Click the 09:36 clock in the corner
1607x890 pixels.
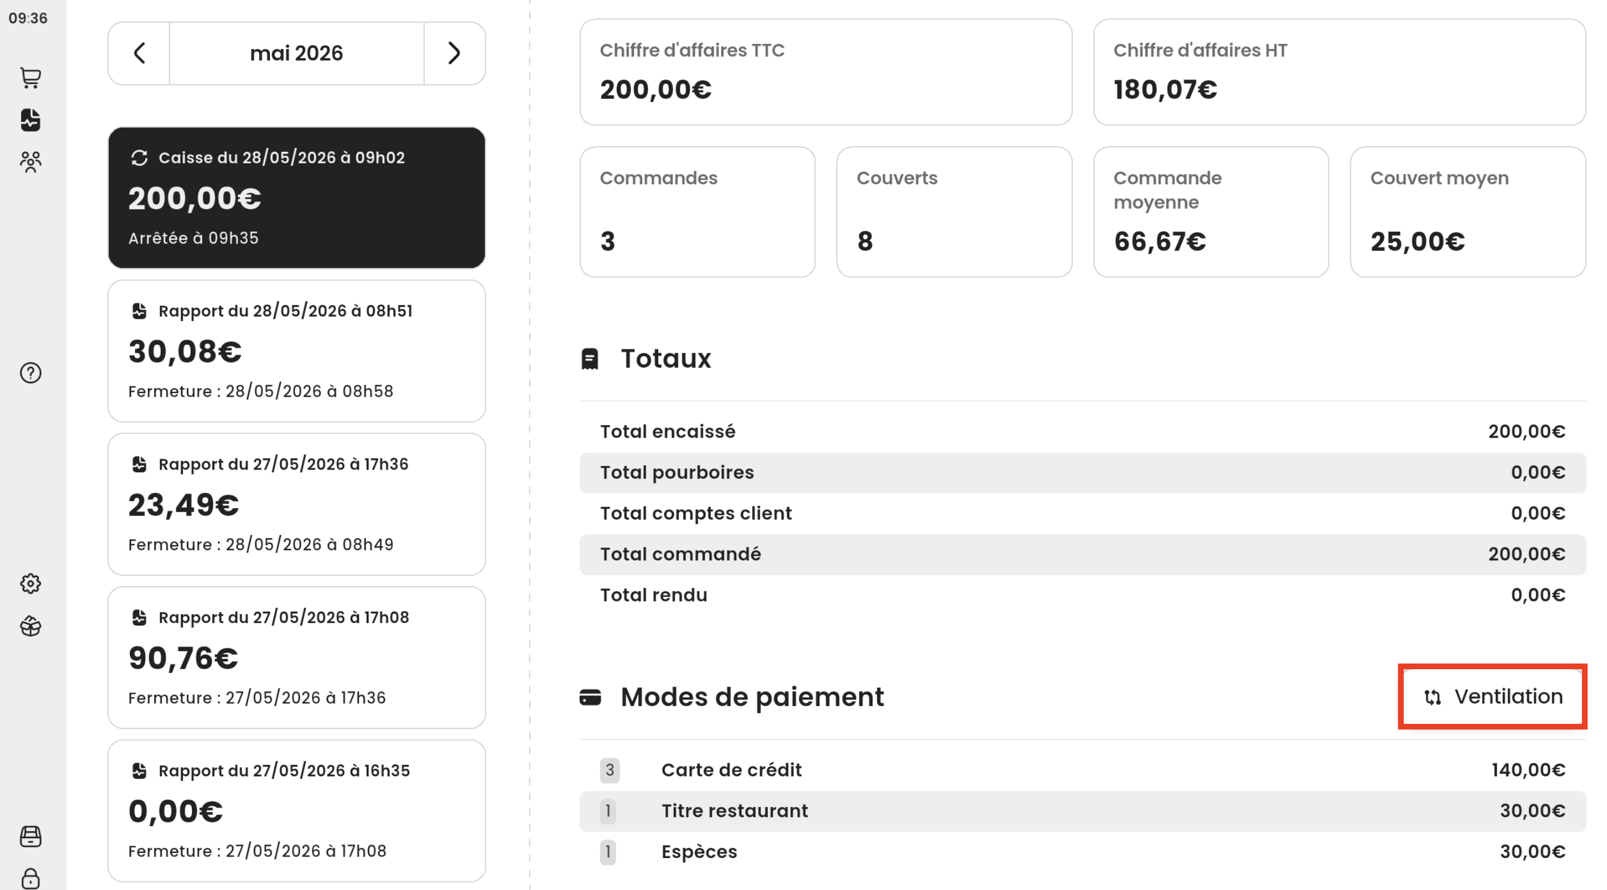coord(28,18)
